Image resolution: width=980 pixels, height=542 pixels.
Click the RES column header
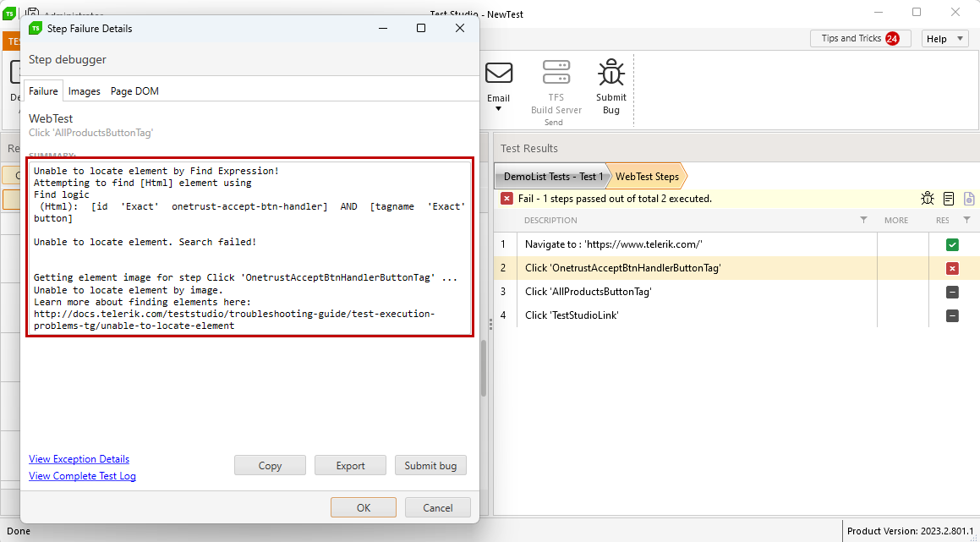[943, 220]
